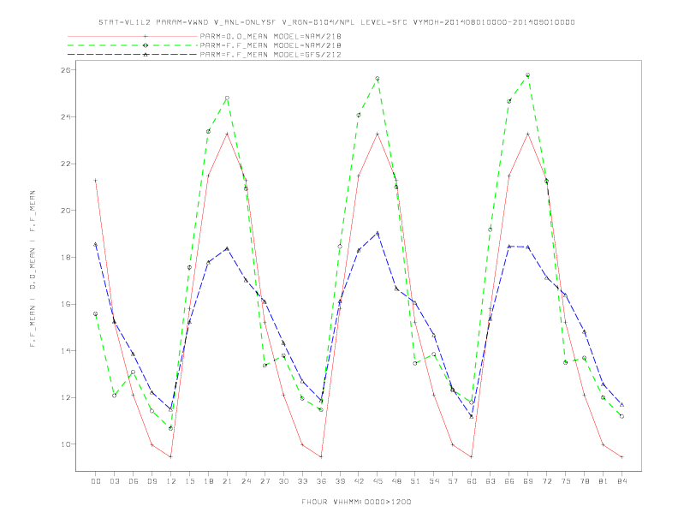This screenshot has width=678, height=524.
Task: Click x-axis tick label 27
Action: point(265,481)
